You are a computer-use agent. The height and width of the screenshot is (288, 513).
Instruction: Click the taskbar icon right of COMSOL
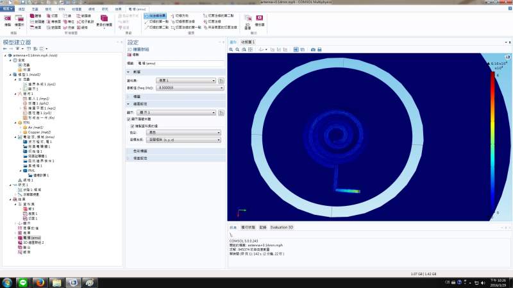tap(90, 282)
